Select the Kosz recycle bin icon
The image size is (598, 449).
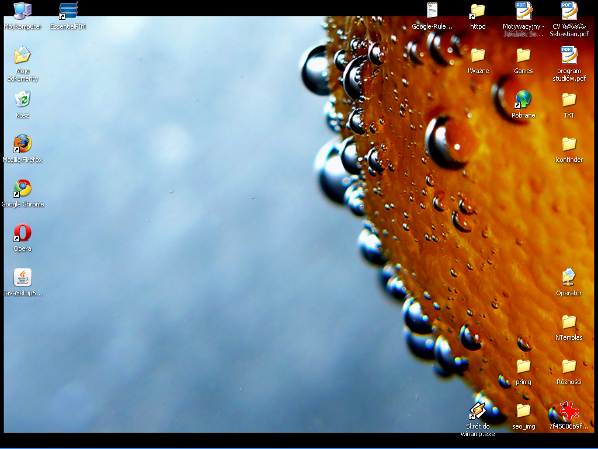[x=22, y=99]
